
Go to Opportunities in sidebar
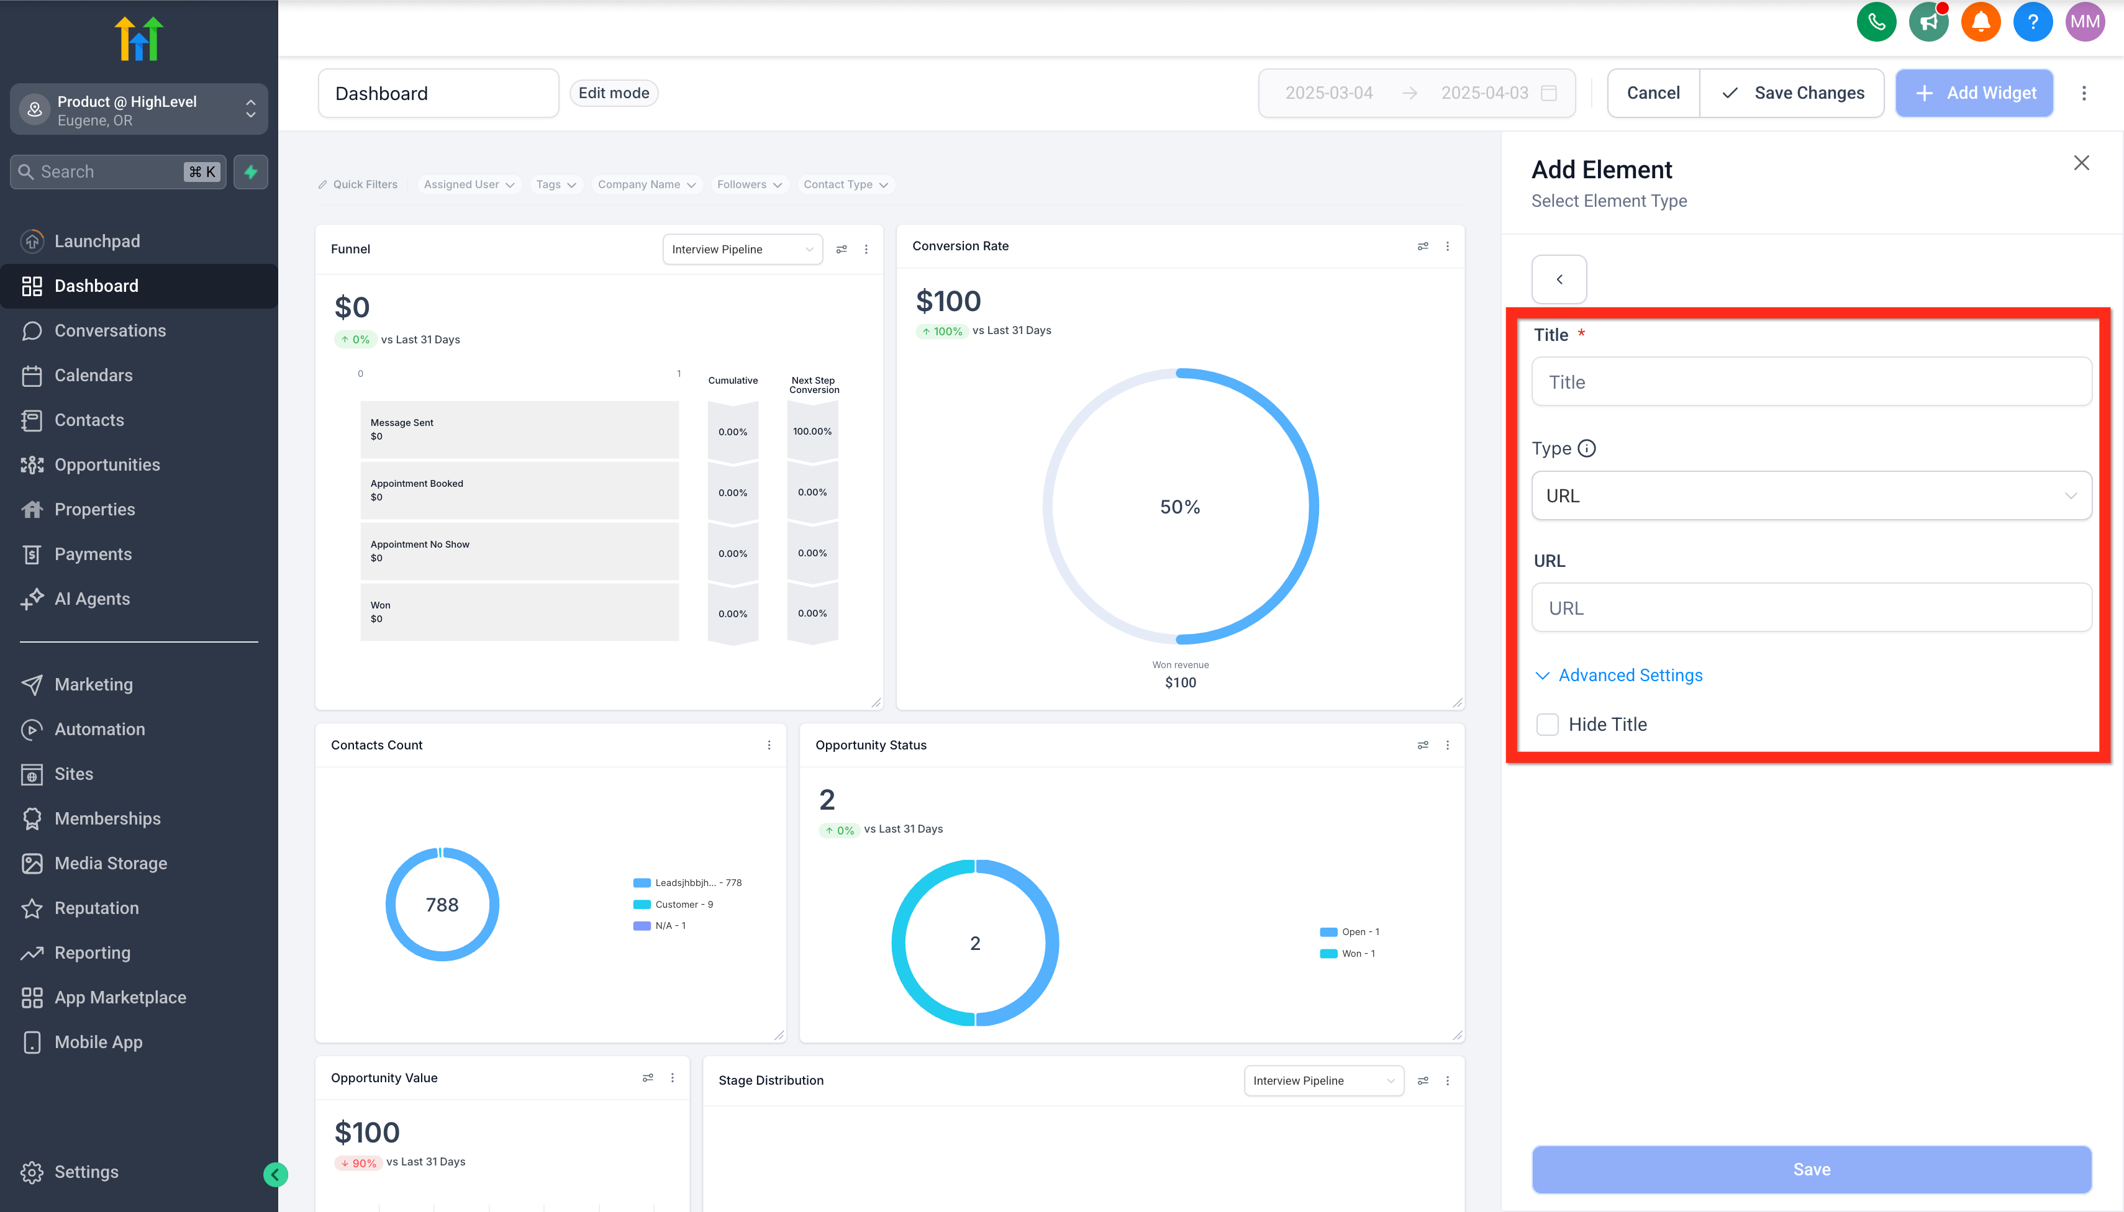click(x=107, y=464)
